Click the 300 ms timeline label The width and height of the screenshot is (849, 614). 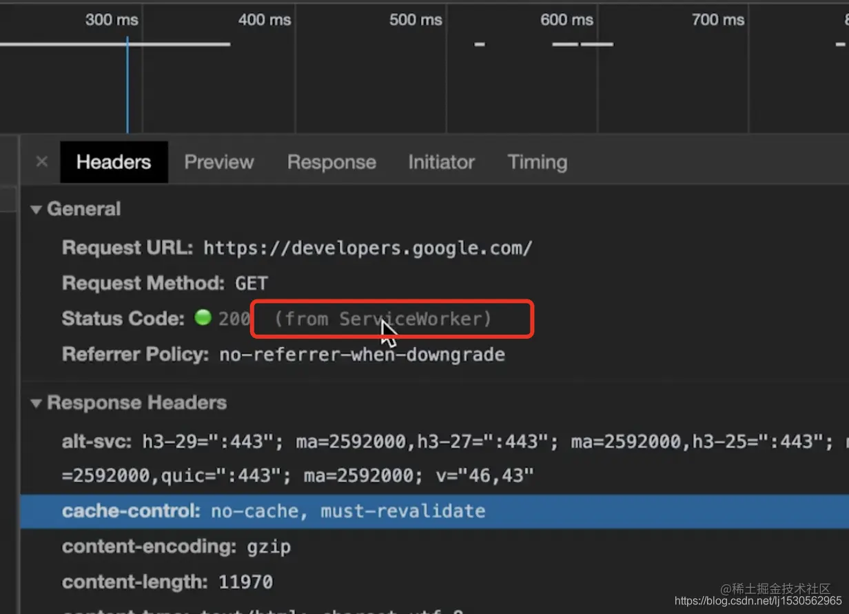click(112, 20)
